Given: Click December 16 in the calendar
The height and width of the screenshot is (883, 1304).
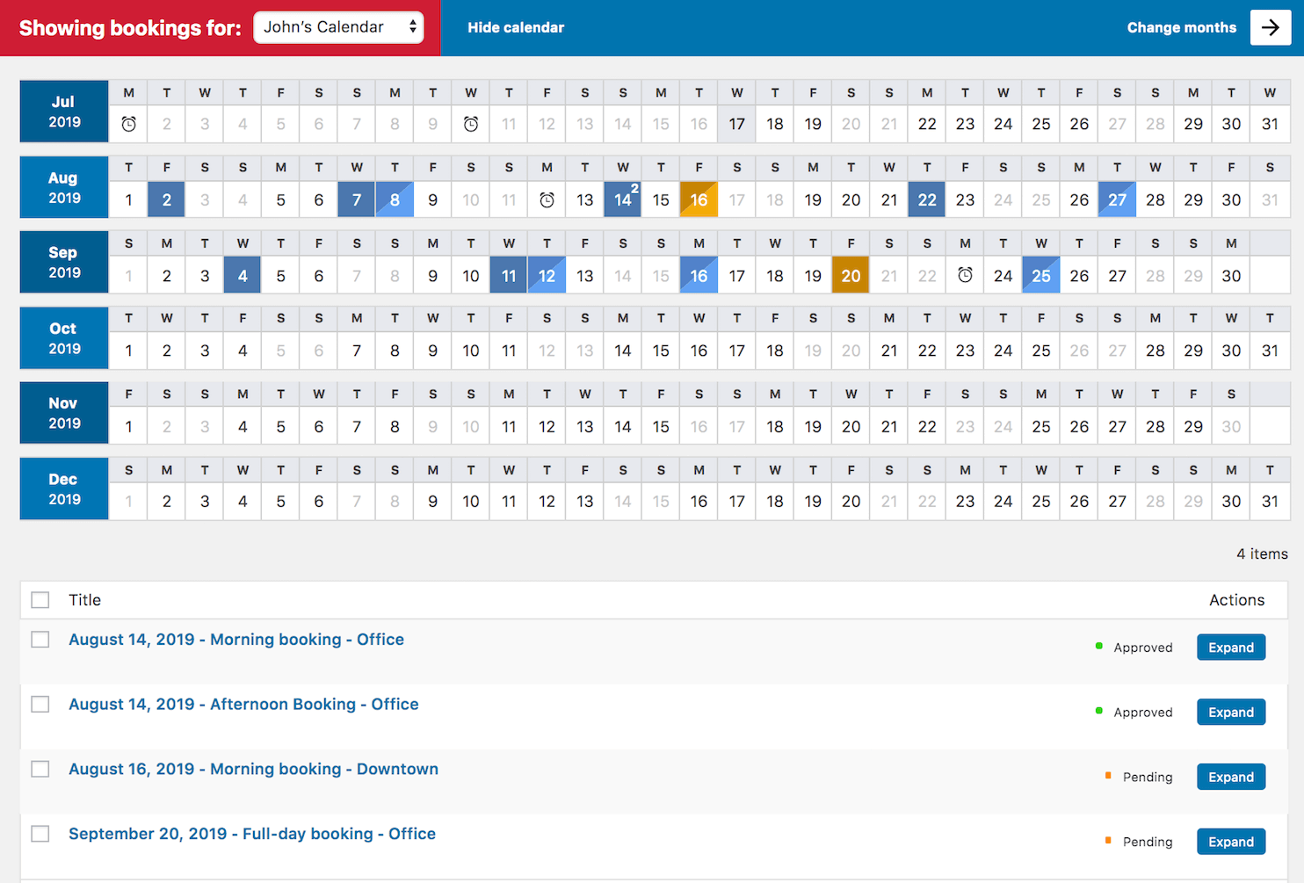Looking at the screenshot, I should pyautogui.click(x=699, y=502).
